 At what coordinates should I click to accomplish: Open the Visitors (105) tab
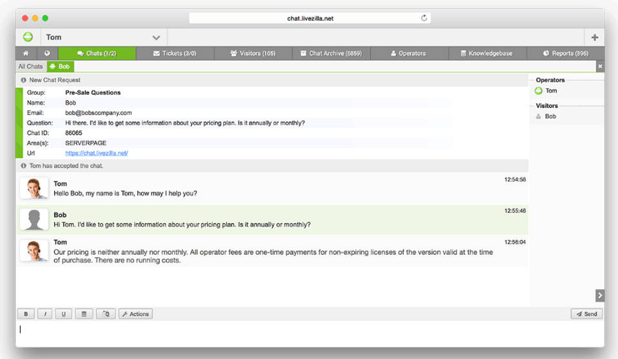tap(252, 53)
